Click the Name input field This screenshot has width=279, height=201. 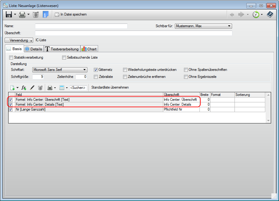tap(81, 26)
